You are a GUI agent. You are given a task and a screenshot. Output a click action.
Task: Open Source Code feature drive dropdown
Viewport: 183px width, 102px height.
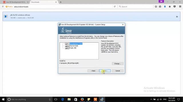point(67,46)
